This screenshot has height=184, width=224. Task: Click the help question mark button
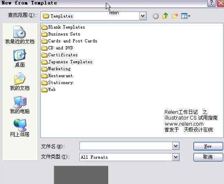pyautogui.click(x=211, y=3)
